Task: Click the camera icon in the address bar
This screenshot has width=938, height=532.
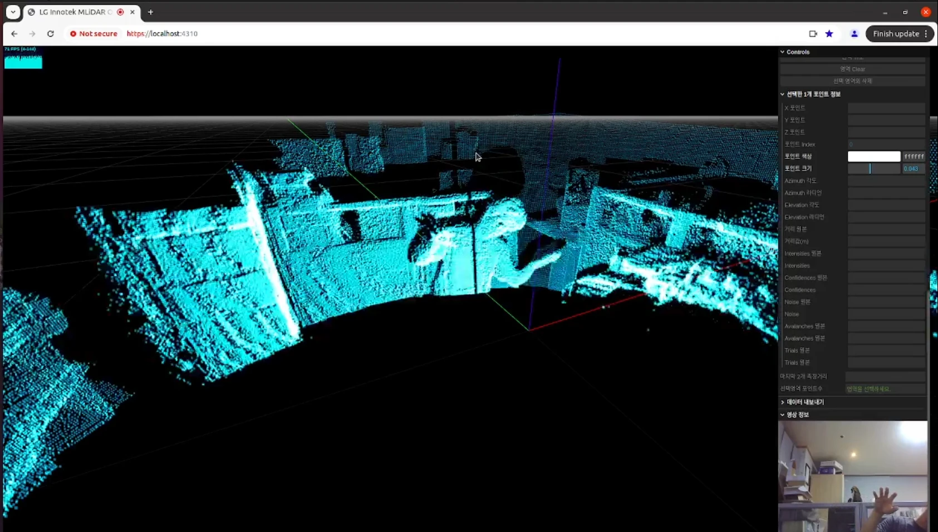Action: (813, 34)
